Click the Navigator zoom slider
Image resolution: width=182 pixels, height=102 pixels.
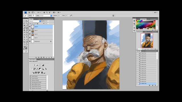[x=150, y=49]
